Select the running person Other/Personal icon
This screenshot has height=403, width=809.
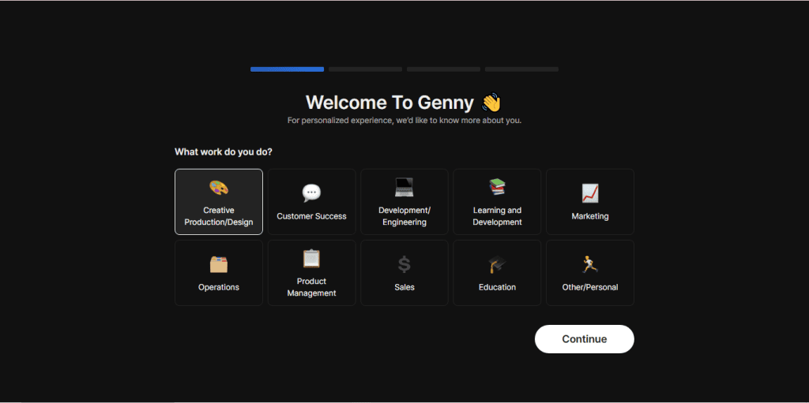589,264
